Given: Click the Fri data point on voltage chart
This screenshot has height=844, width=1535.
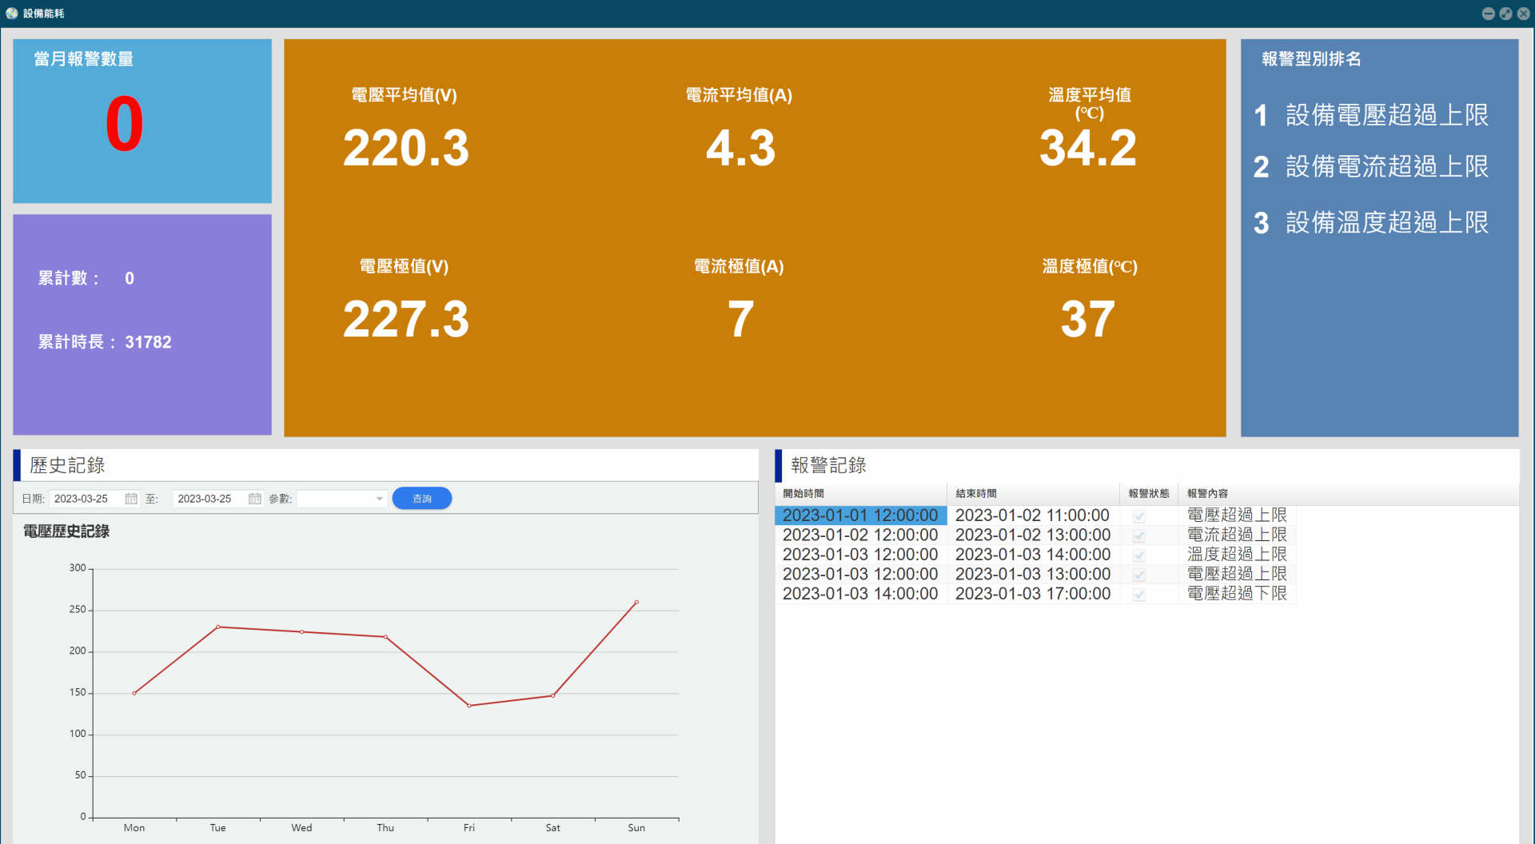Looking at the screenshot, I should pyautogui.click(x=469, y=706).
